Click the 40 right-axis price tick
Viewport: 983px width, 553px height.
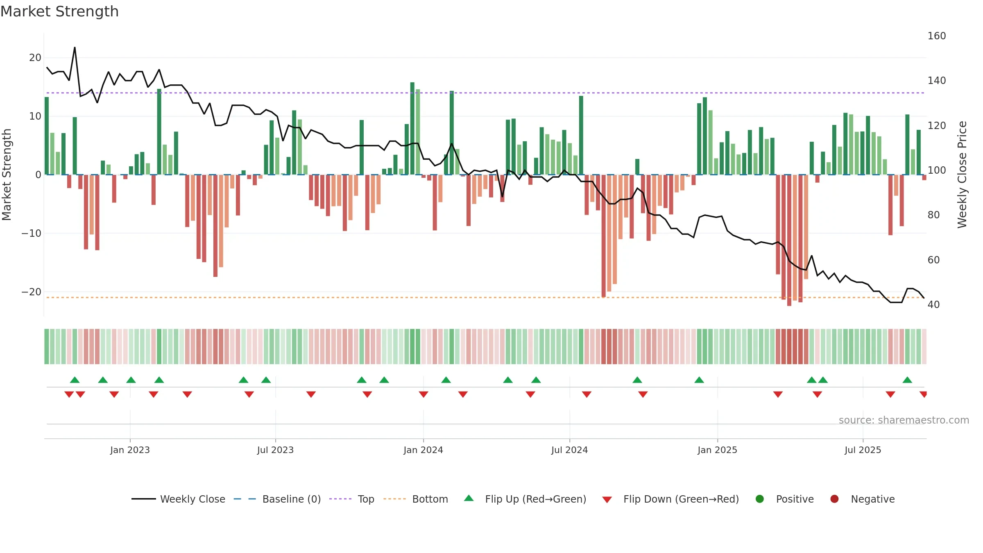point(933,305)
